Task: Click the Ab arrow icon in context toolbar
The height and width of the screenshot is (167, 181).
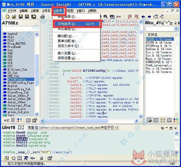Action: click(x=33, y=158)
